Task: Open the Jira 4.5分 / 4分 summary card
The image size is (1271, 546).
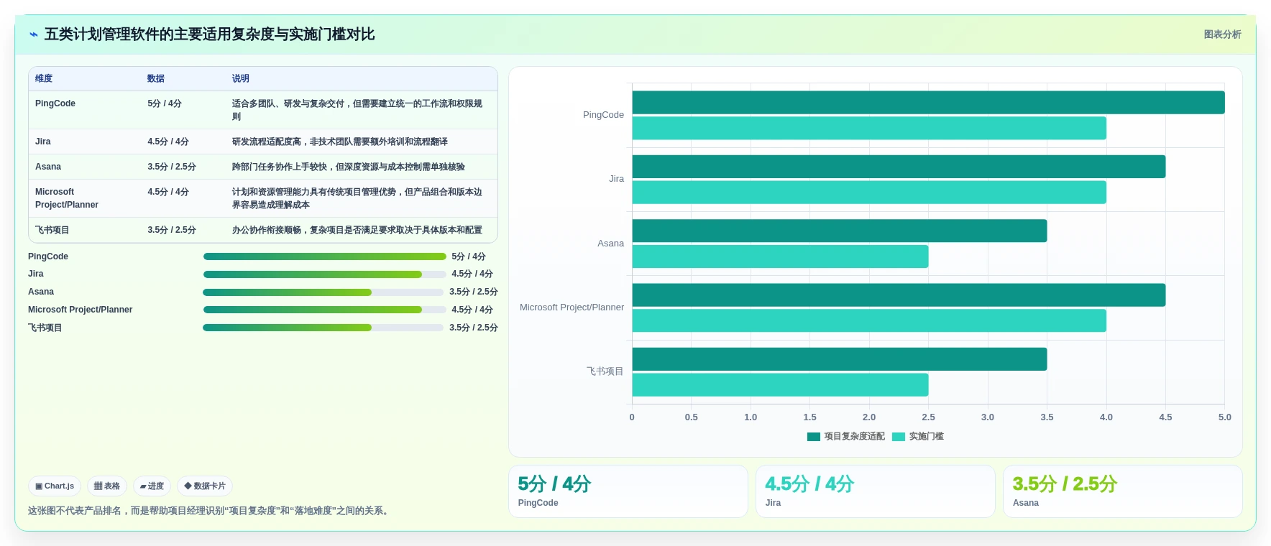Action: point(876,491)
